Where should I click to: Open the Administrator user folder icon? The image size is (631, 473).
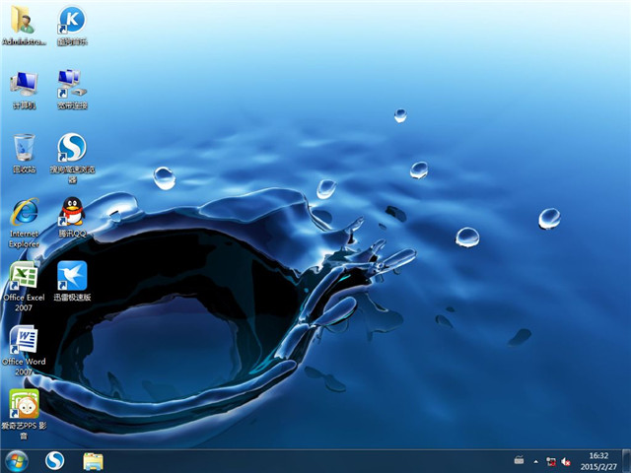pyautogui.click(x=22, y=22)
